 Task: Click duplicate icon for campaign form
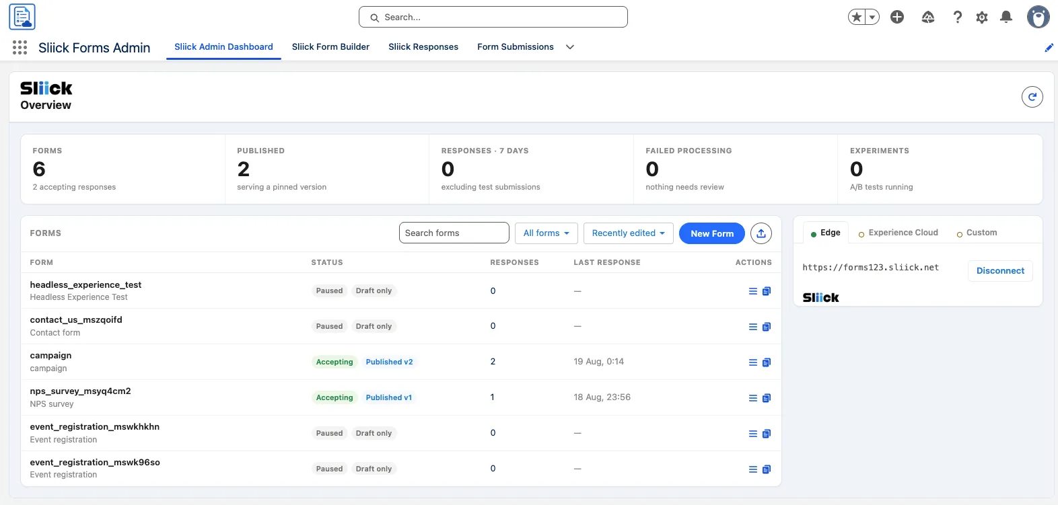(x=766, y=362)
